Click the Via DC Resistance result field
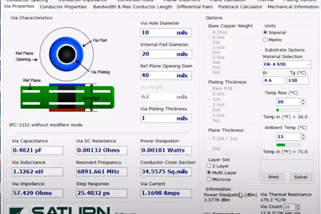The image size is (321, 214). pyautogui.click(x=102, y=150)
